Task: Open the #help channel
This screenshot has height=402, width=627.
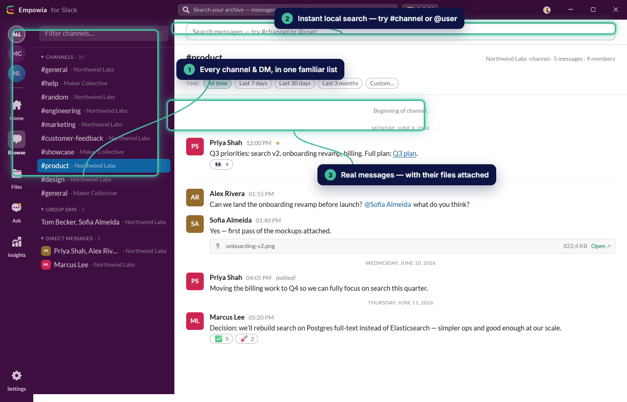Action: tap(104, 83)
